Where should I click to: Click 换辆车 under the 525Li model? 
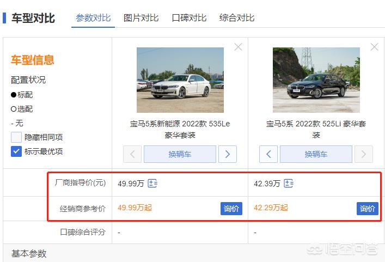click(316, 154)
